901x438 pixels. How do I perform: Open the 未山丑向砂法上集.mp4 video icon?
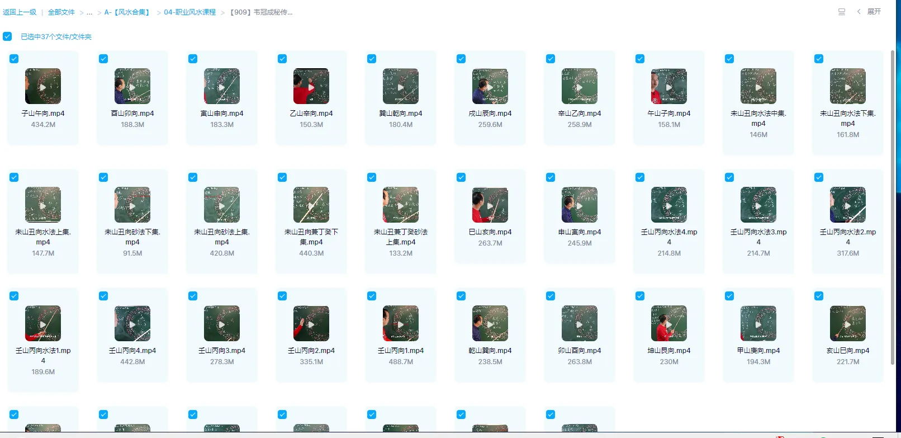pyautogui.click(x=222, y=205)
